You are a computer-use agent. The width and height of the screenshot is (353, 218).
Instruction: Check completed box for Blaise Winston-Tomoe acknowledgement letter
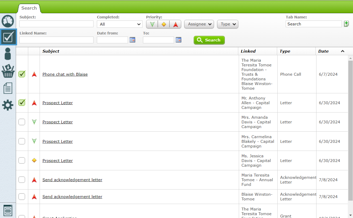(x=22, y=196)
